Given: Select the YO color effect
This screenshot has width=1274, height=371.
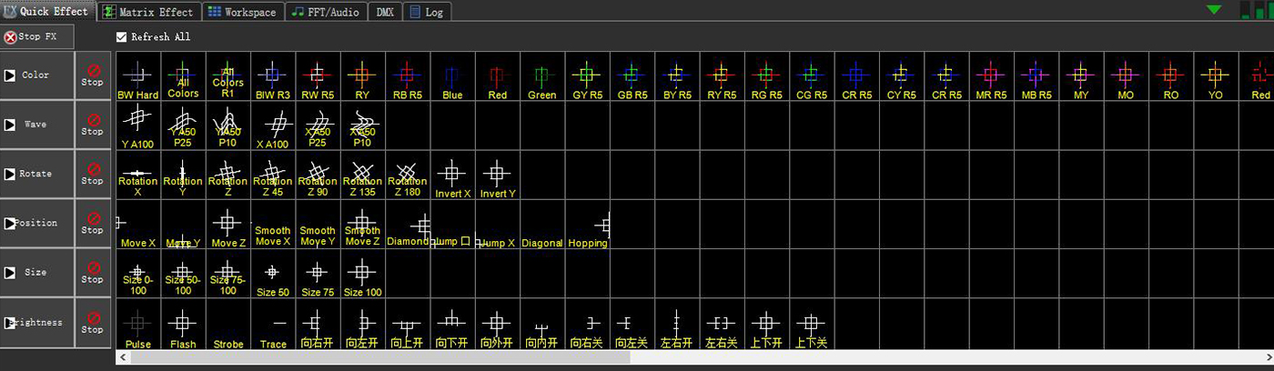Looking at the screenshot, I should 1216,75.
